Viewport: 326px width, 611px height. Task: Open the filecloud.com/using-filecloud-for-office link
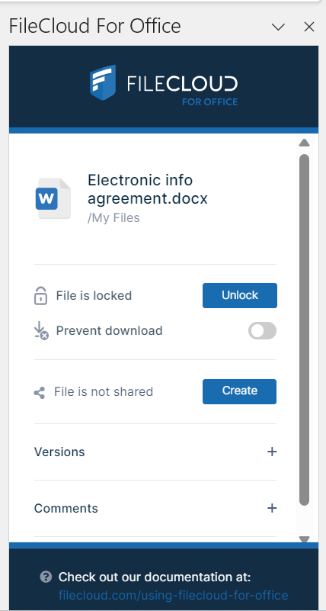coord(174,596)
